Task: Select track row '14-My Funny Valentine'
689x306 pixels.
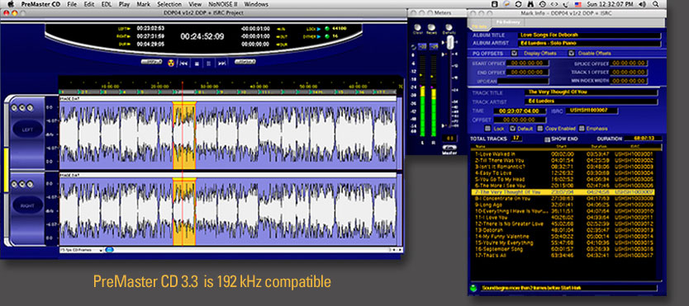Action: click(x=563, y=236)
